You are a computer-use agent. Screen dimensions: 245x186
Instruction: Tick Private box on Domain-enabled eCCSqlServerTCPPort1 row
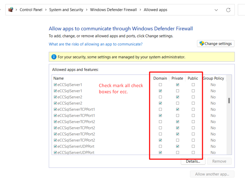point(178,115)
